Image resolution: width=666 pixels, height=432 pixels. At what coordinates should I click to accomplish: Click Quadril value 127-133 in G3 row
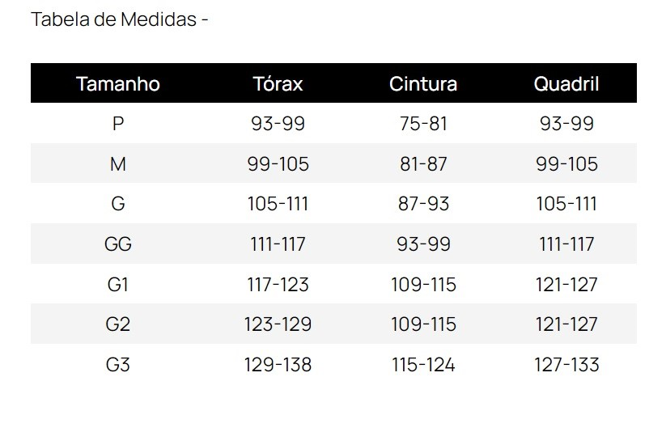pyautogui.click(x=566, y=365)
